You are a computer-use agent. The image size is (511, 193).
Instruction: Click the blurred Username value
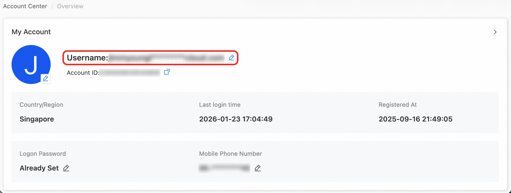[166, 58]
